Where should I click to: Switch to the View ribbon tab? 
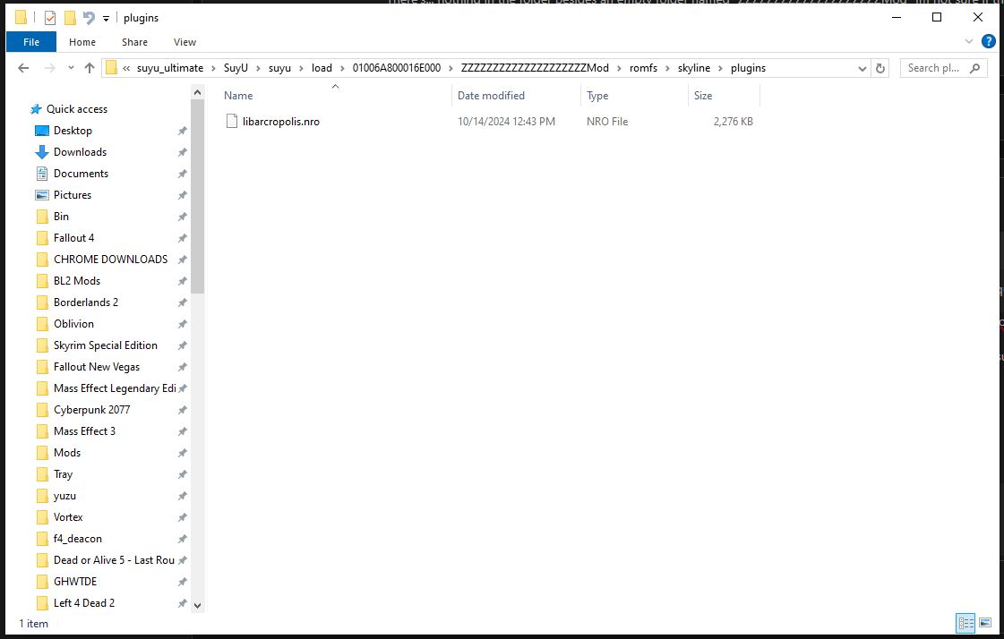(x=184, y=42)
